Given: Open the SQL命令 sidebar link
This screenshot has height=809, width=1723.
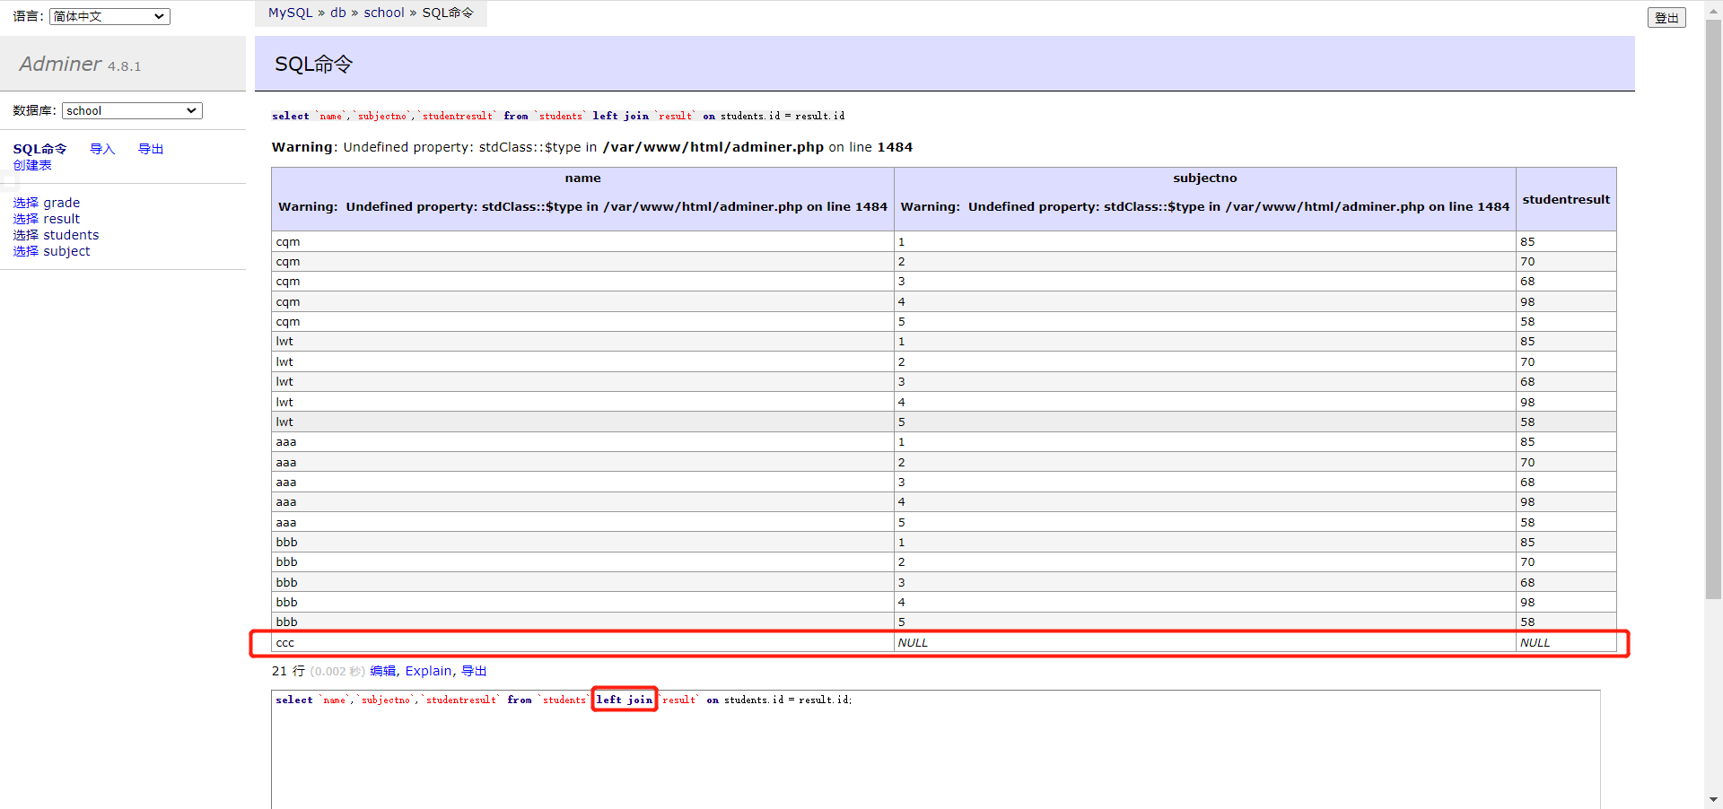Looking at the screenshot, I should pyautogui.click(x=39, y=149).
